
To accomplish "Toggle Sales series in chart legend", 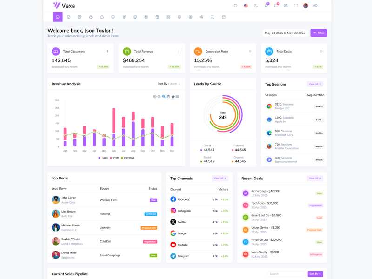I will [x=103, y=158].
